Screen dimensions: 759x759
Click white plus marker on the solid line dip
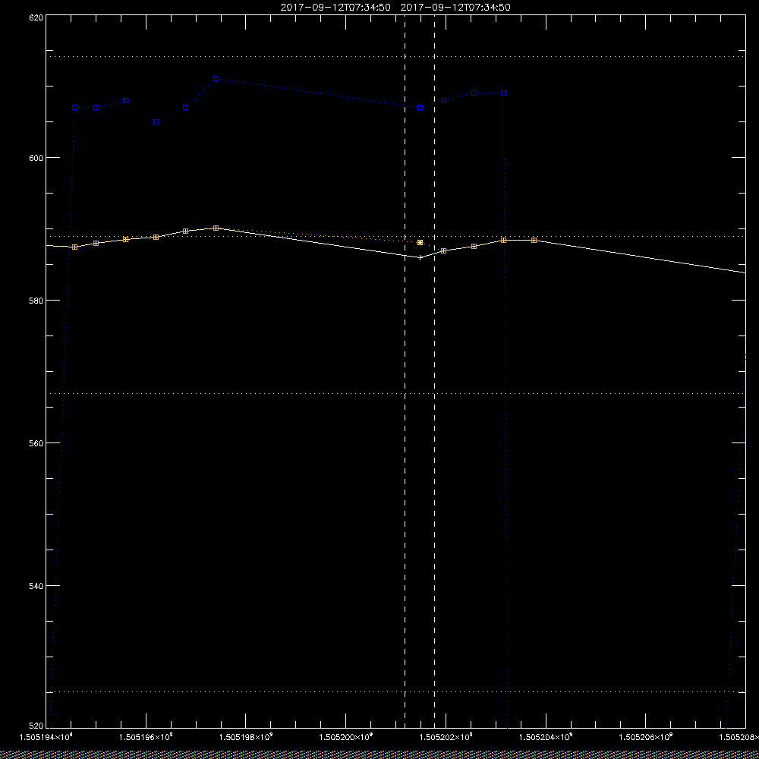(x=420, y=257)
